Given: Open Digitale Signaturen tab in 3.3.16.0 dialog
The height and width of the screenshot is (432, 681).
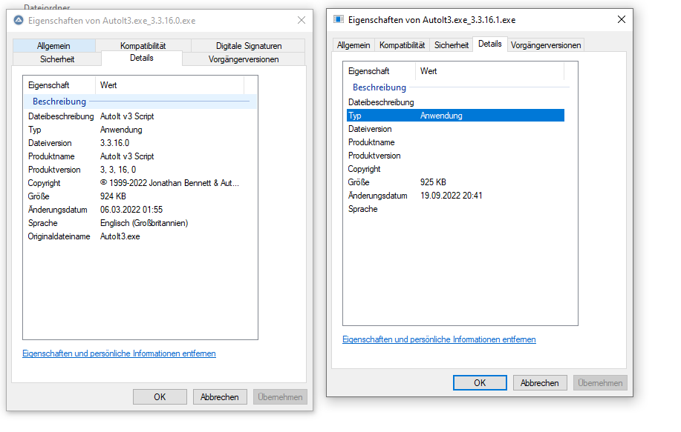Looking at the screenshot, I should pos(249,46).
